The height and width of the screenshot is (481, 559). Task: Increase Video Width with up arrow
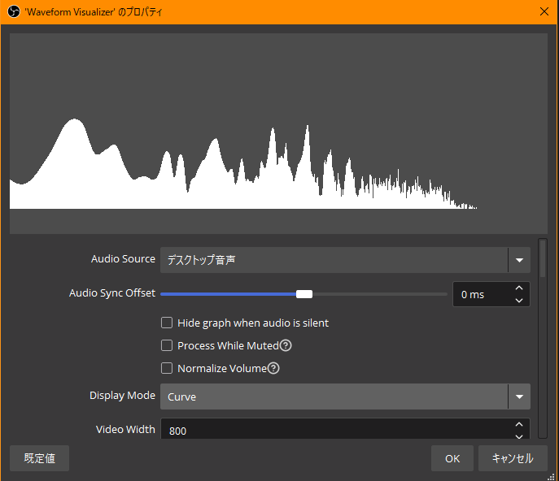[519, 425]
